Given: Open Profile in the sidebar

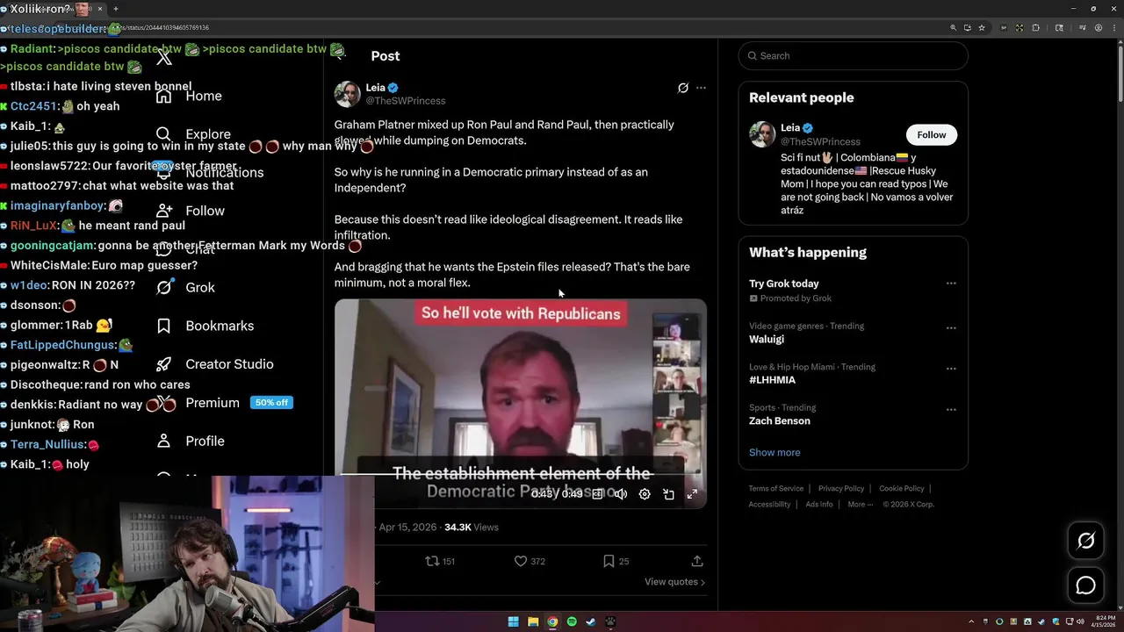Looking at the screenshot, I should [x=205, y=441].
